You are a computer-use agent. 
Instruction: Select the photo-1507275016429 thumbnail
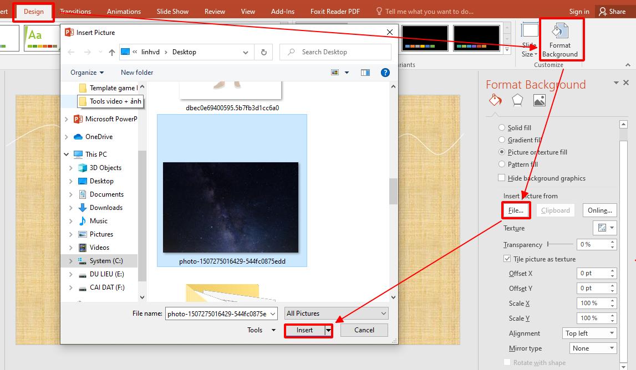pos(231,207)
